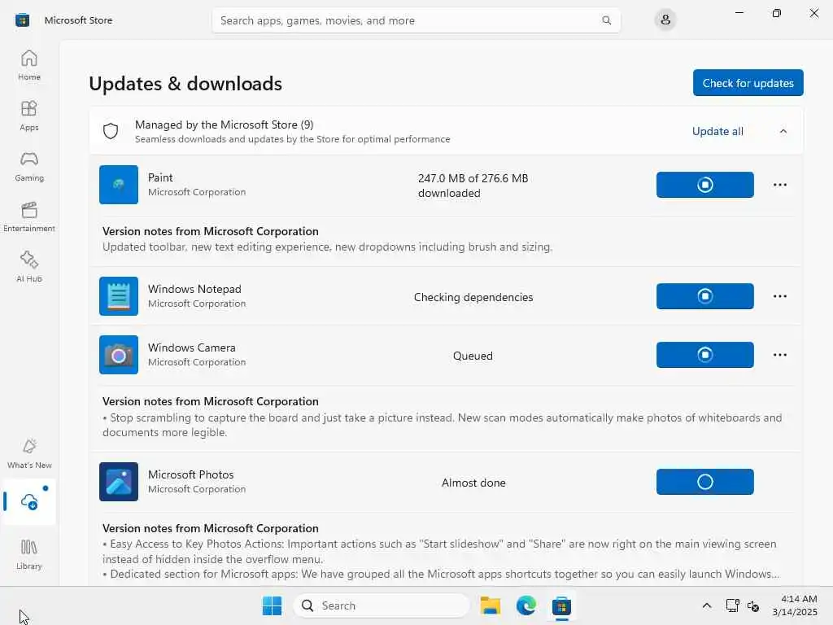
Task: Show hidden icons in system tray
Action: (x=707, y=605)
